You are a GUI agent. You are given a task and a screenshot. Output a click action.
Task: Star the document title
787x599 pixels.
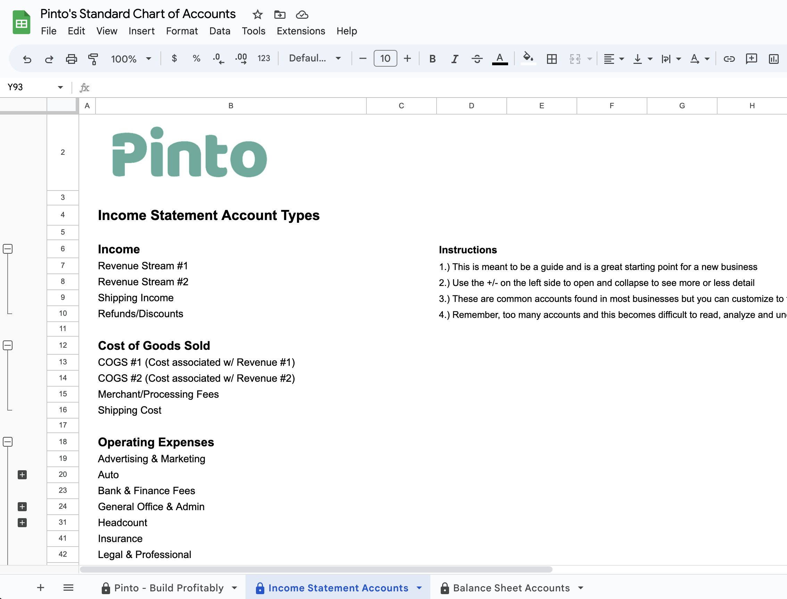257,15
